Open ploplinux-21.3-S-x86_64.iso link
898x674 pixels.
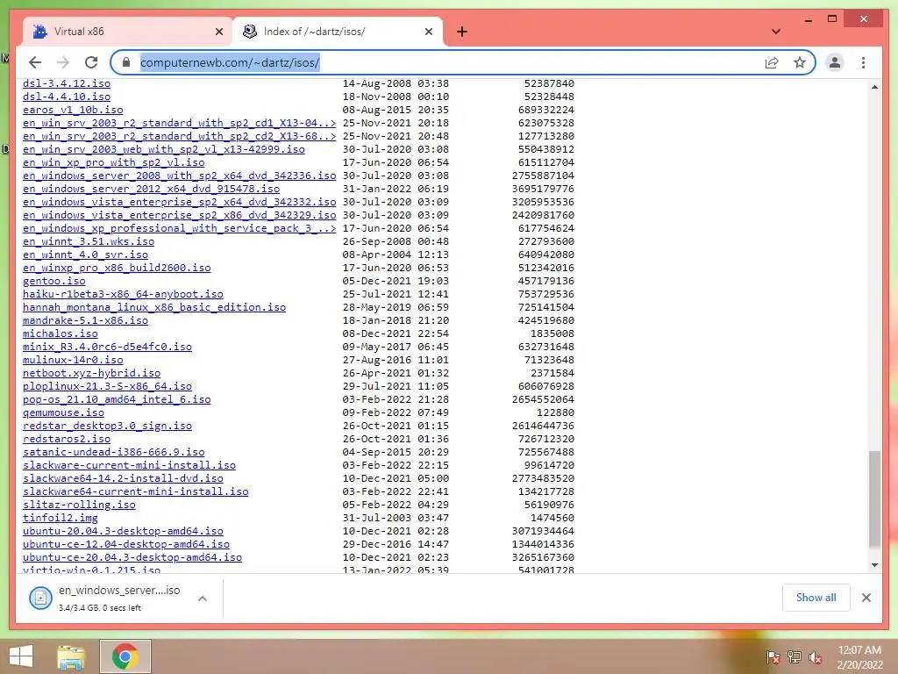click(107, 387)
